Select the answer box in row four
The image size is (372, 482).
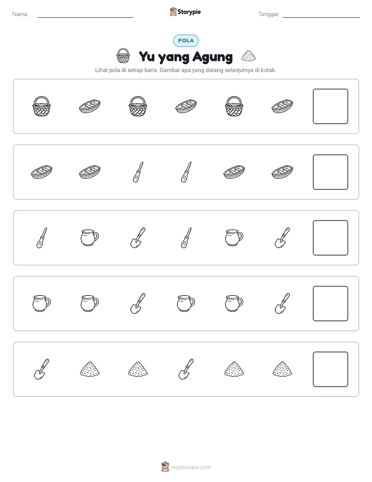330,304
